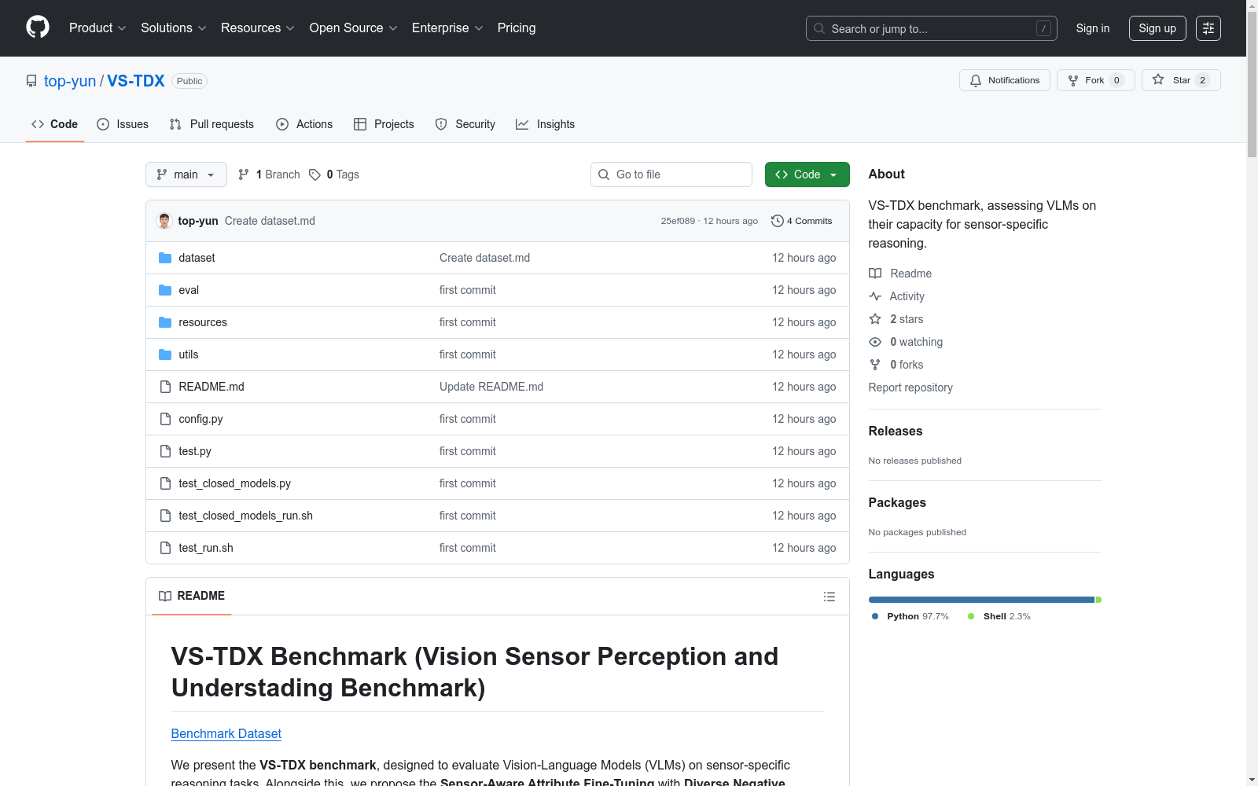Expand the Enterprise menu
This screenshot has width=1258, height=786.
coord(447,28)
